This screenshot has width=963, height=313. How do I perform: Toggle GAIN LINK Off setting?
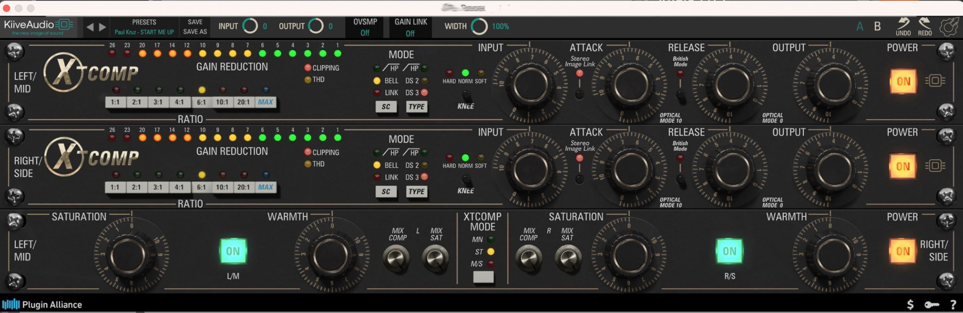click(x=411, y=27)
